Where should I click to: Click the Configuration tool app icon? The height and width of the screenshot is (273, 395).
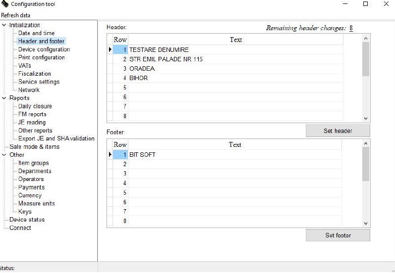pyautogui.click(x=4, y=4)
